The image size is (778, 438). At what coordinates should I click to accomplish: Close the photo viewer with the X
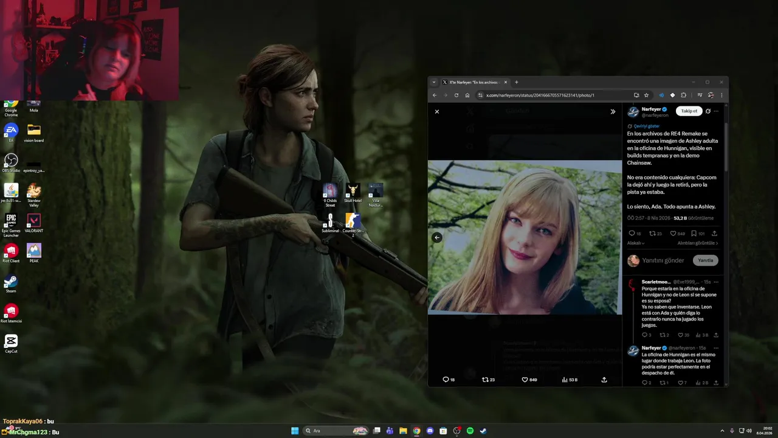(436, 111)
